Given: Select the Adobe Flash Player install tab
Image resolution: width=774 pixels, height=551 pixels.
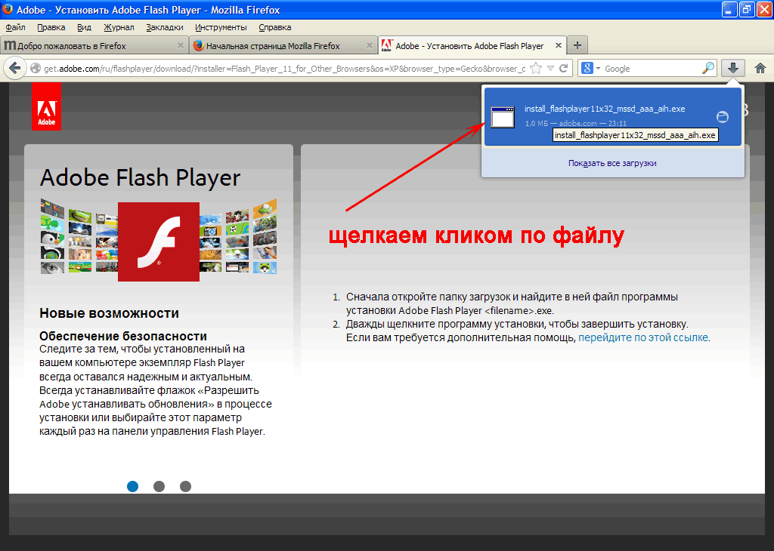Looking at the screenshot, I should point(472,45).
